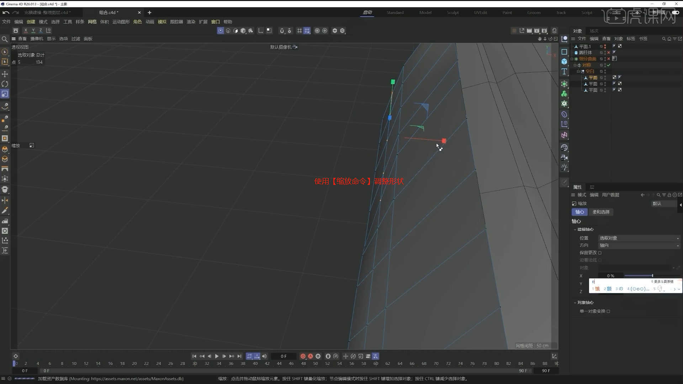683x384 pixels.
Task: Click the snap magnet icon in toolbar
Action: tap(282, 31)
